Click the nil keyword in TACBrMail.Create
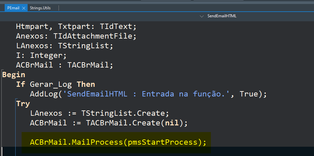 pos(172,123)
